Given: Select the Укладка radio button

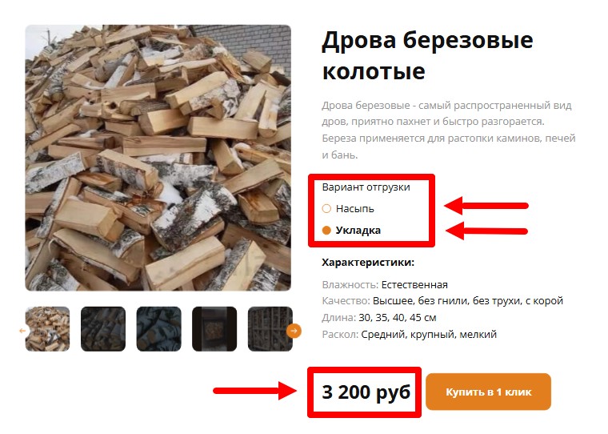Looking at the screenshot, I should coord(326,230).
